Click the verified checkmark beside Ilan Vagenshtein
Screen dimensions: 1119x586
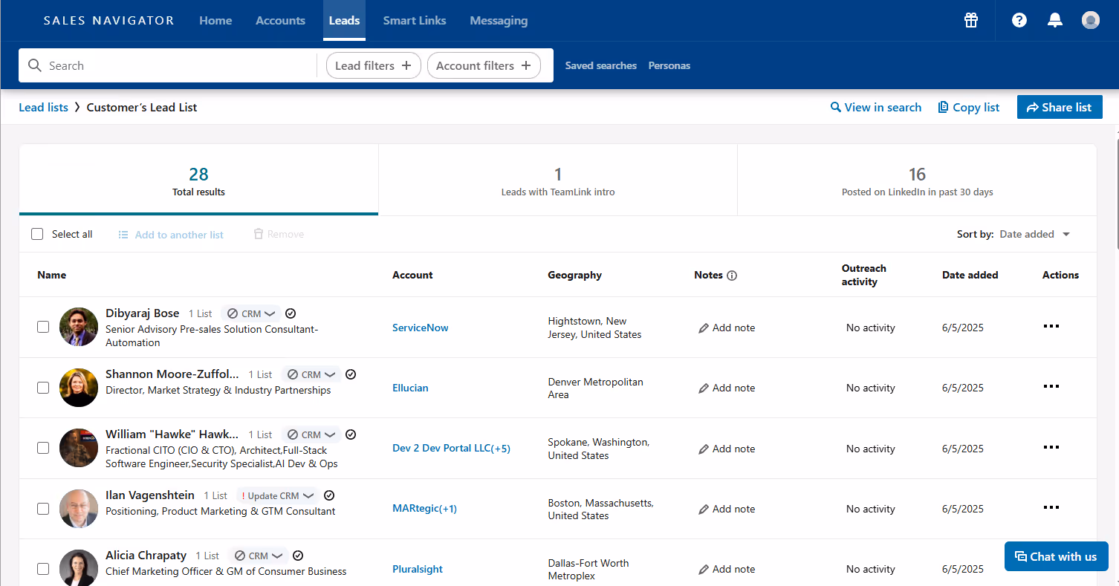329,495
